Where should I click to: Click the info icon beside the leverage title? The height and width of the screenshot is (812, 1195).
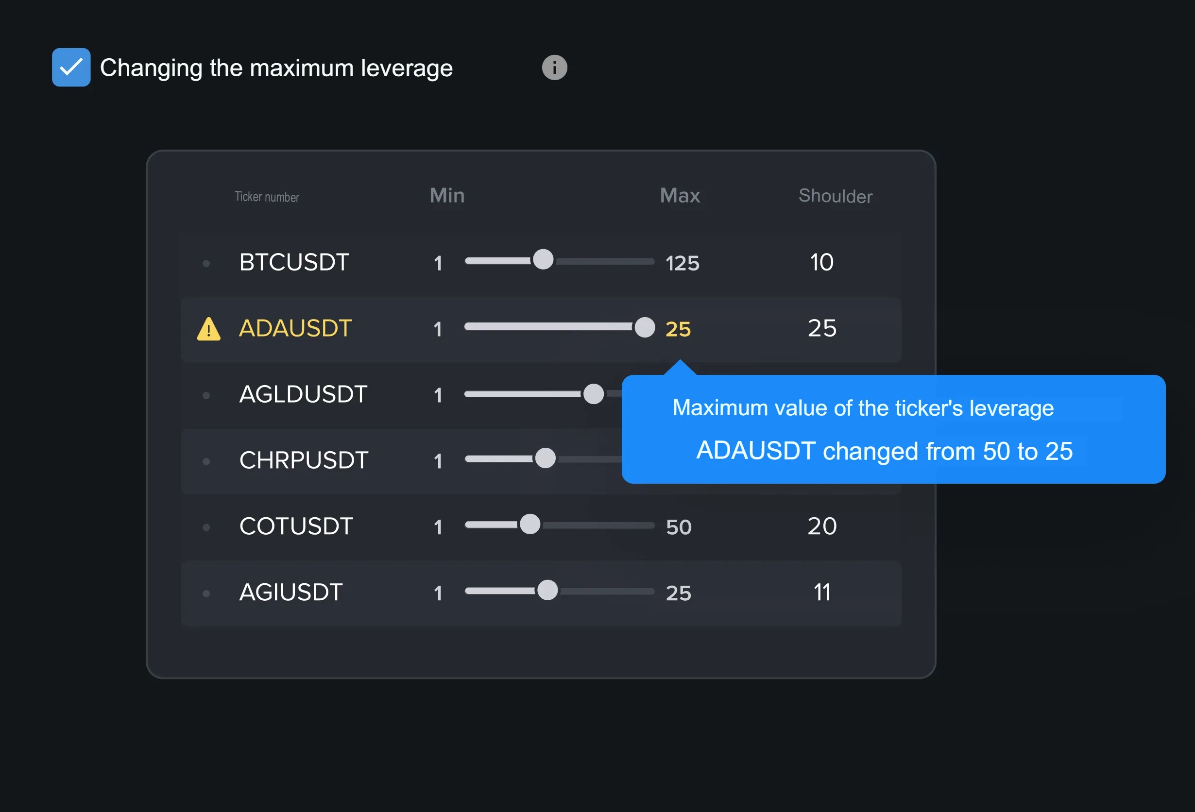[x=554, y=68]
